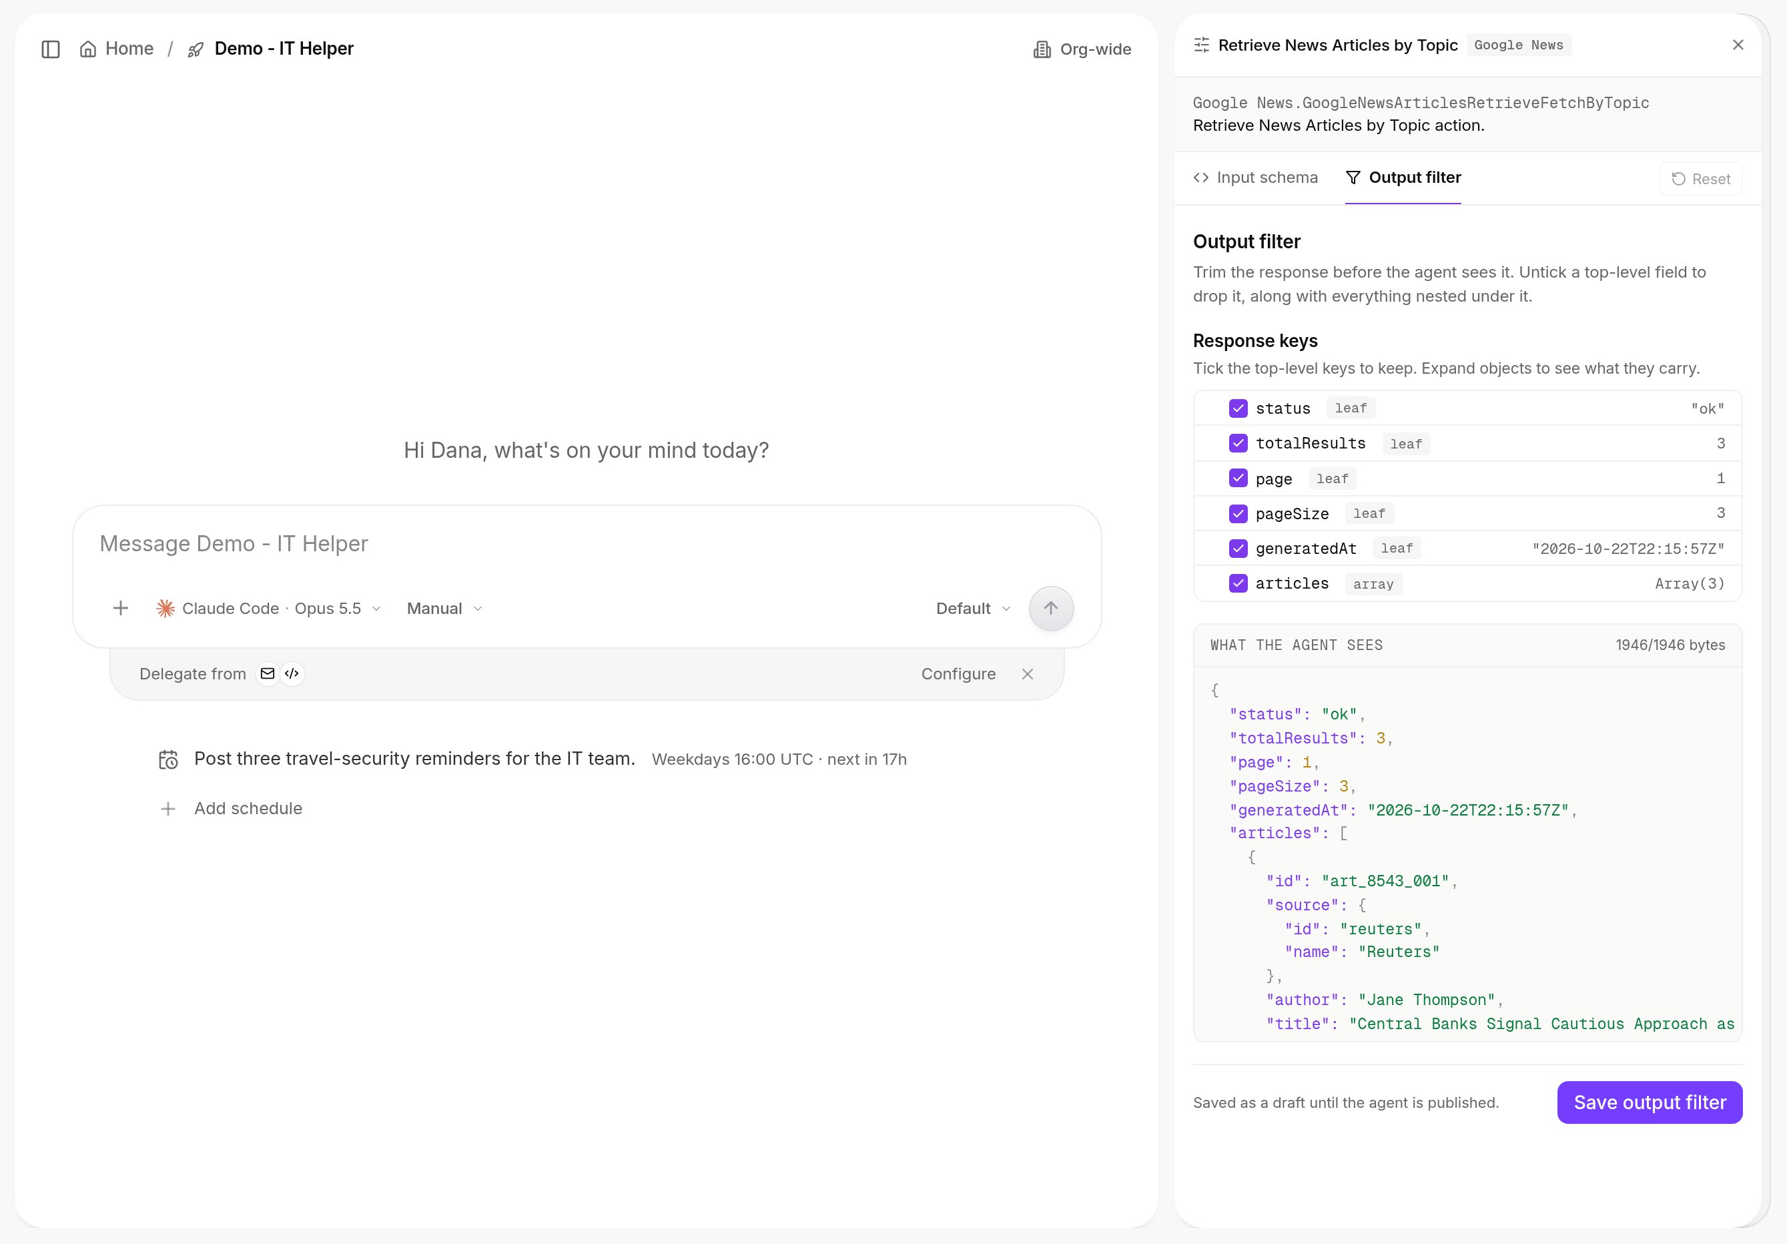Click the Google News tag
Viewport: 1787px width, 1244px height.
(x=1519, y=45)
